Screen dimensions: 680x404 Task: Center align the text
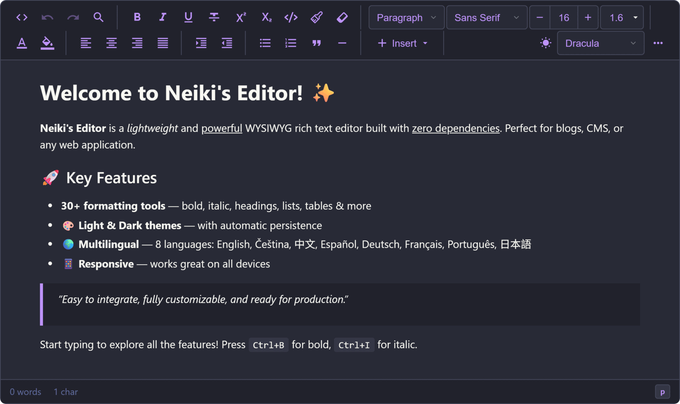point(111,43)
